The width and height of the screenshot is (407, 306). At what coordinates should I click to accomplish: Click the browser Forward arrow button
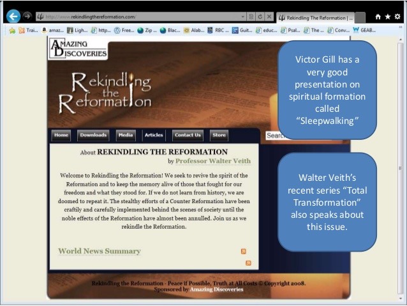27,17
